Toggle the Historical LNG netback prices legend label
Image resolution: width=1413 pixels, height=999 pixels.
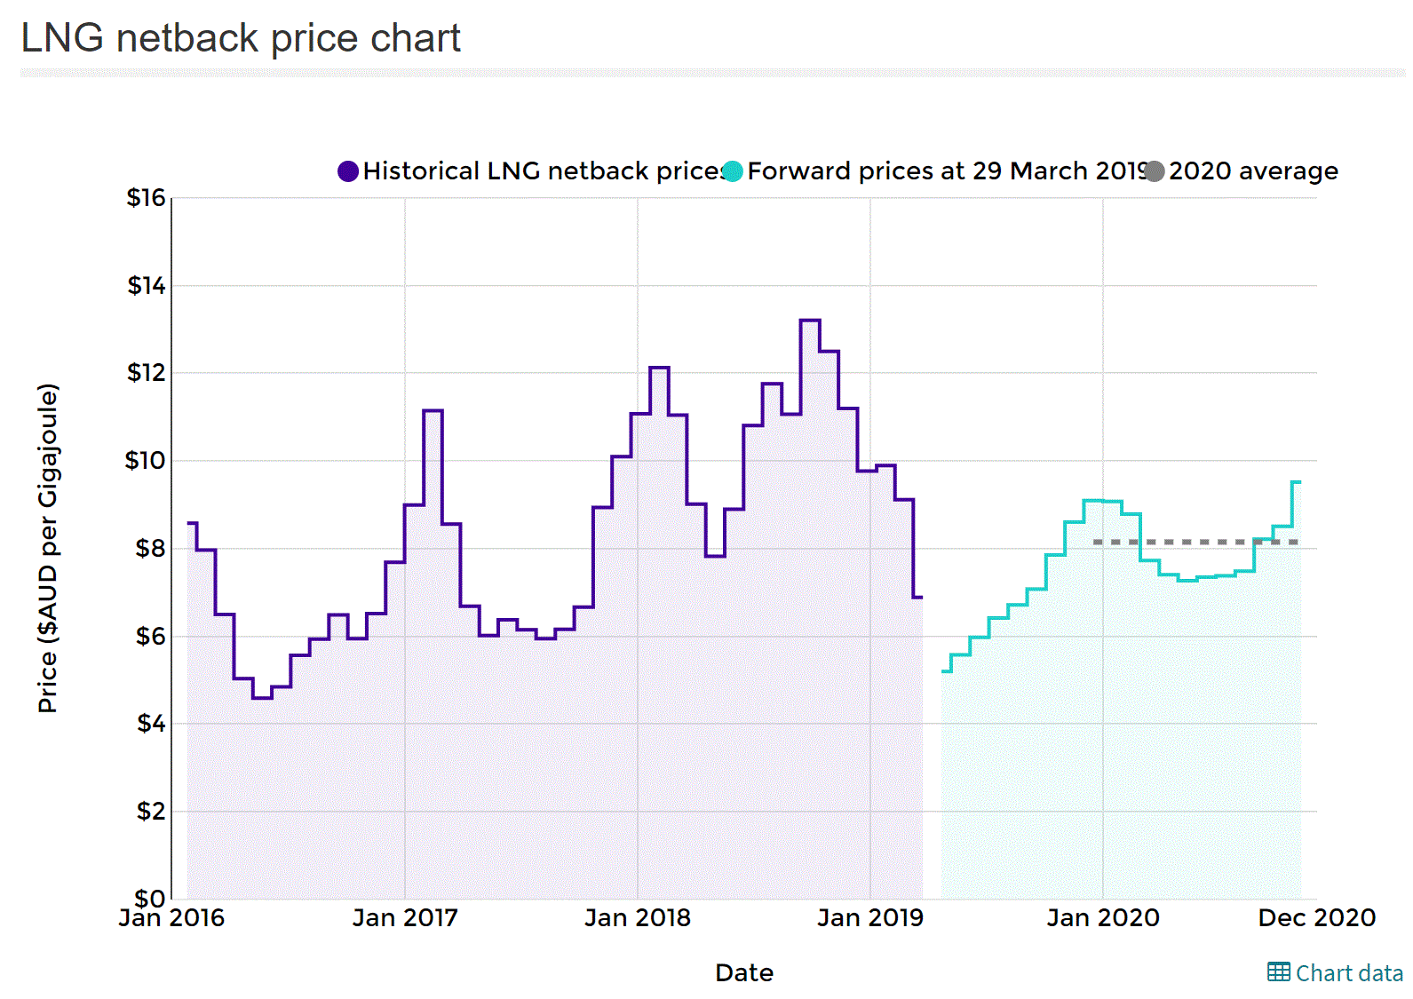click(x=544, y=170)
